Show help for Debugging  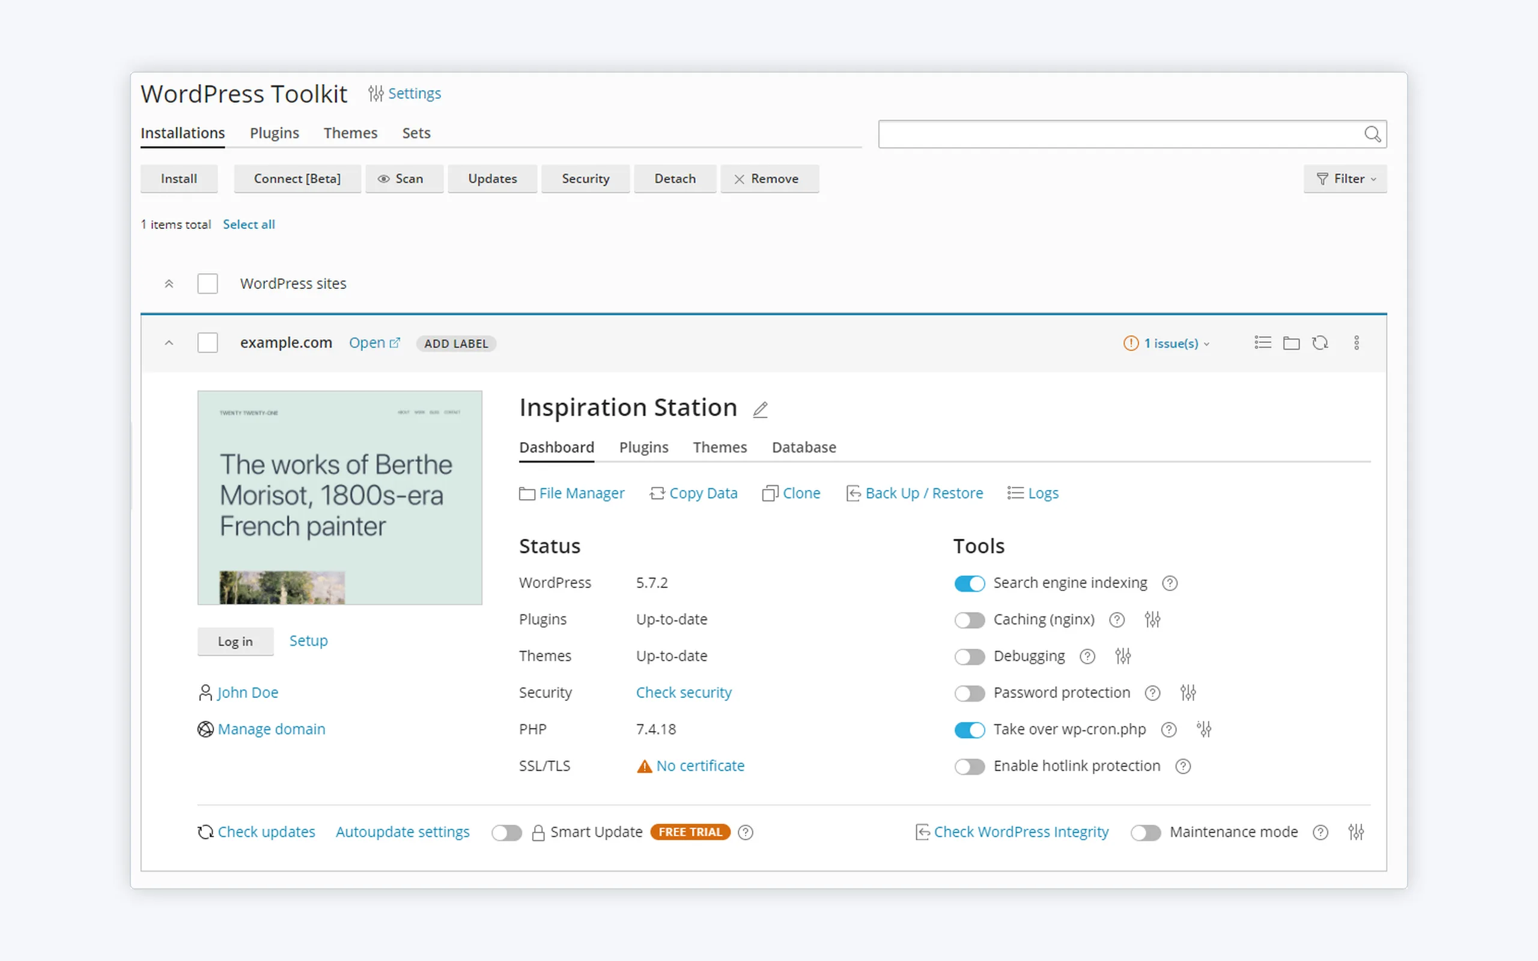click(1087, 656)
